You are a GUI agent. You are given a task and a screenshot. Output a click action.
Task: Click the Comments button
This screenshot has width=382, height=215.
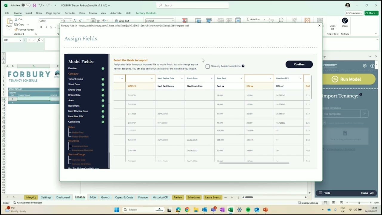(x=354, y=13)
